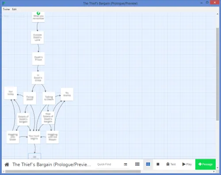221x175 pixels.
Task: Select the 'In Death's Grasp' passage
Action: coord(38,78)
